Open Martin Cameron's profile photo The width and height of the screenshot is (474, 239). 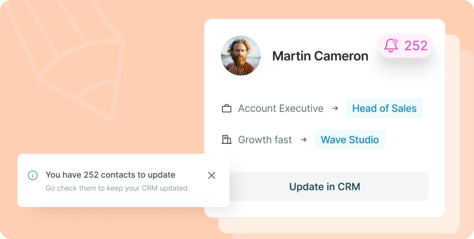click(241, 56)
